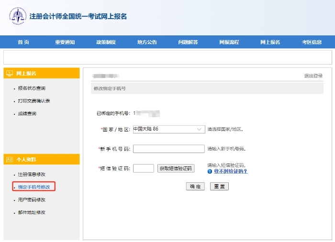View the 网报流程 navigation page
Screen dimensions: 335x242
(x=229, y=42)
